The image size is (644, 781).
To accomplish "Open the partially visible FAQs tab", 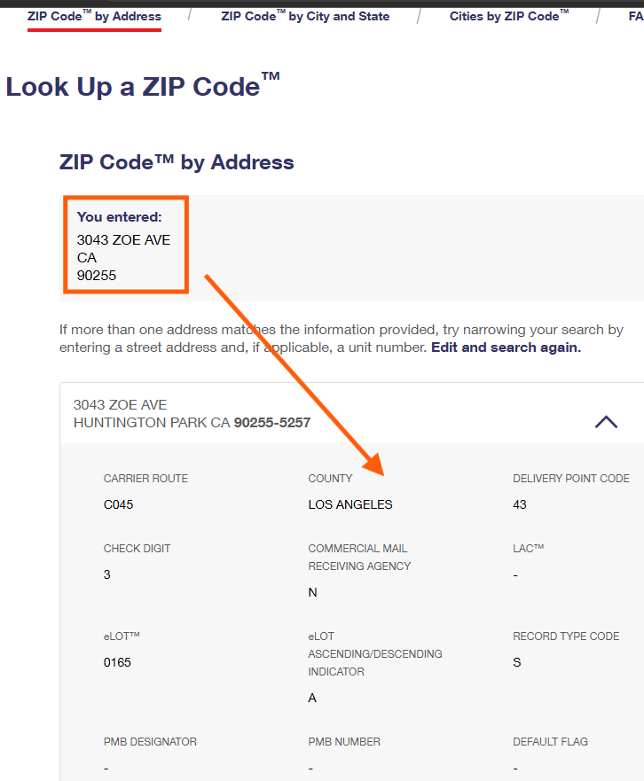I will click(x=635, y=16).
